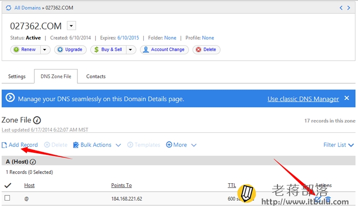Go to previous domain using left arrow
358x208 pixels.
click(x=341, y=8)
